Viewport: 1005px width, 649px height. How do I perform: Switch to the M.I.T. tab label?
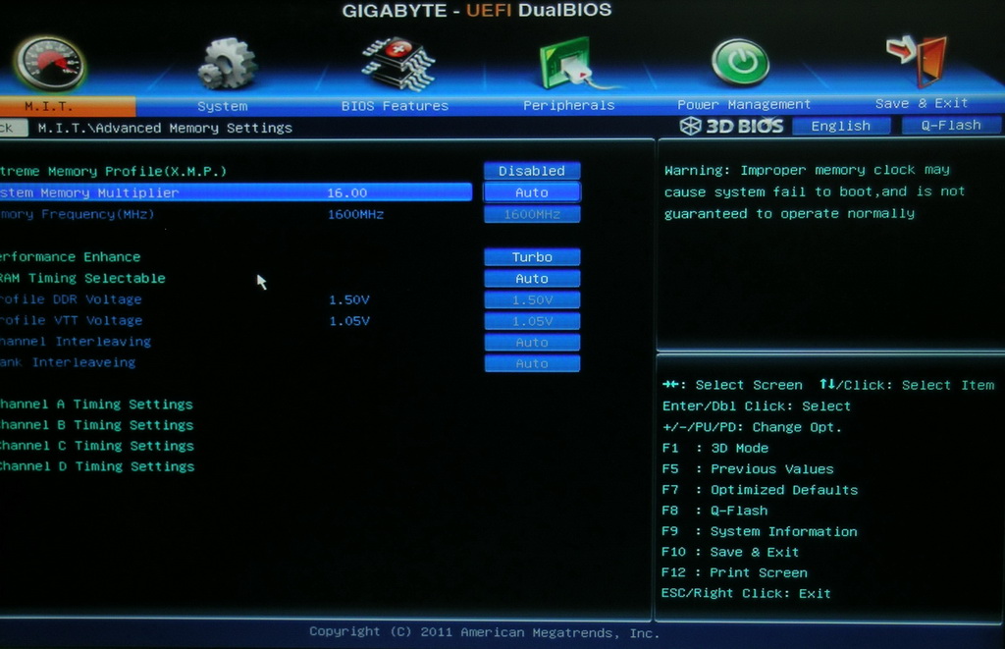coord(49,106)
